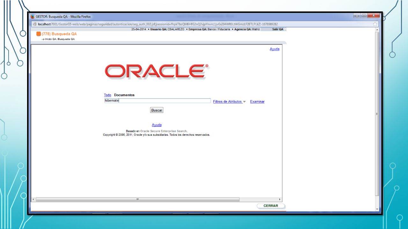Open the Filtros de Atributos link

pyautogui.click(x=227, y=102)
